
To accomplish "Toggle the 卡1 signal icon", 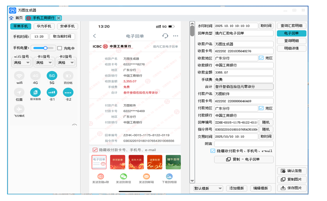I will click(52, 92).
